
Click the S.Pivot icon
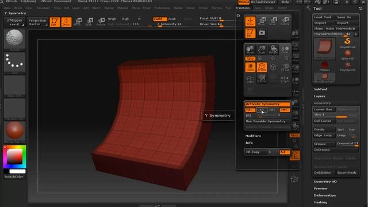(x=262, y=79)
